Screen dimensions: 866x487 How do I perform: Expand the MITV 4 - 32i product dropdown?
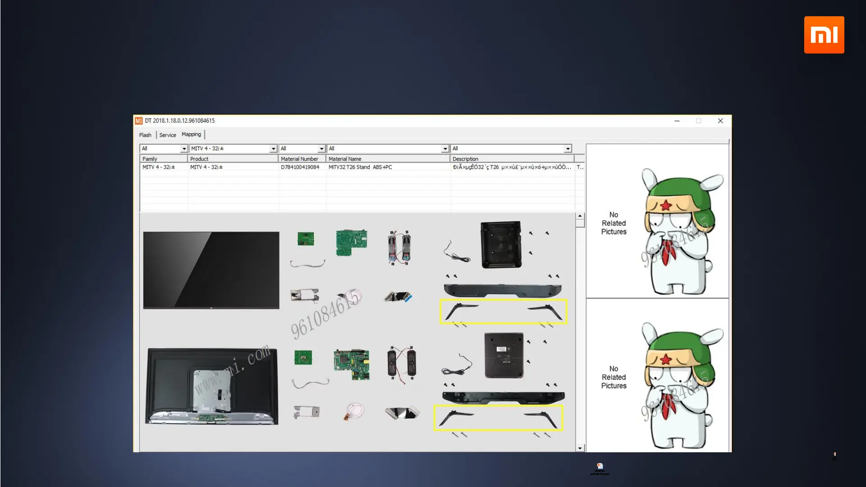273,149
